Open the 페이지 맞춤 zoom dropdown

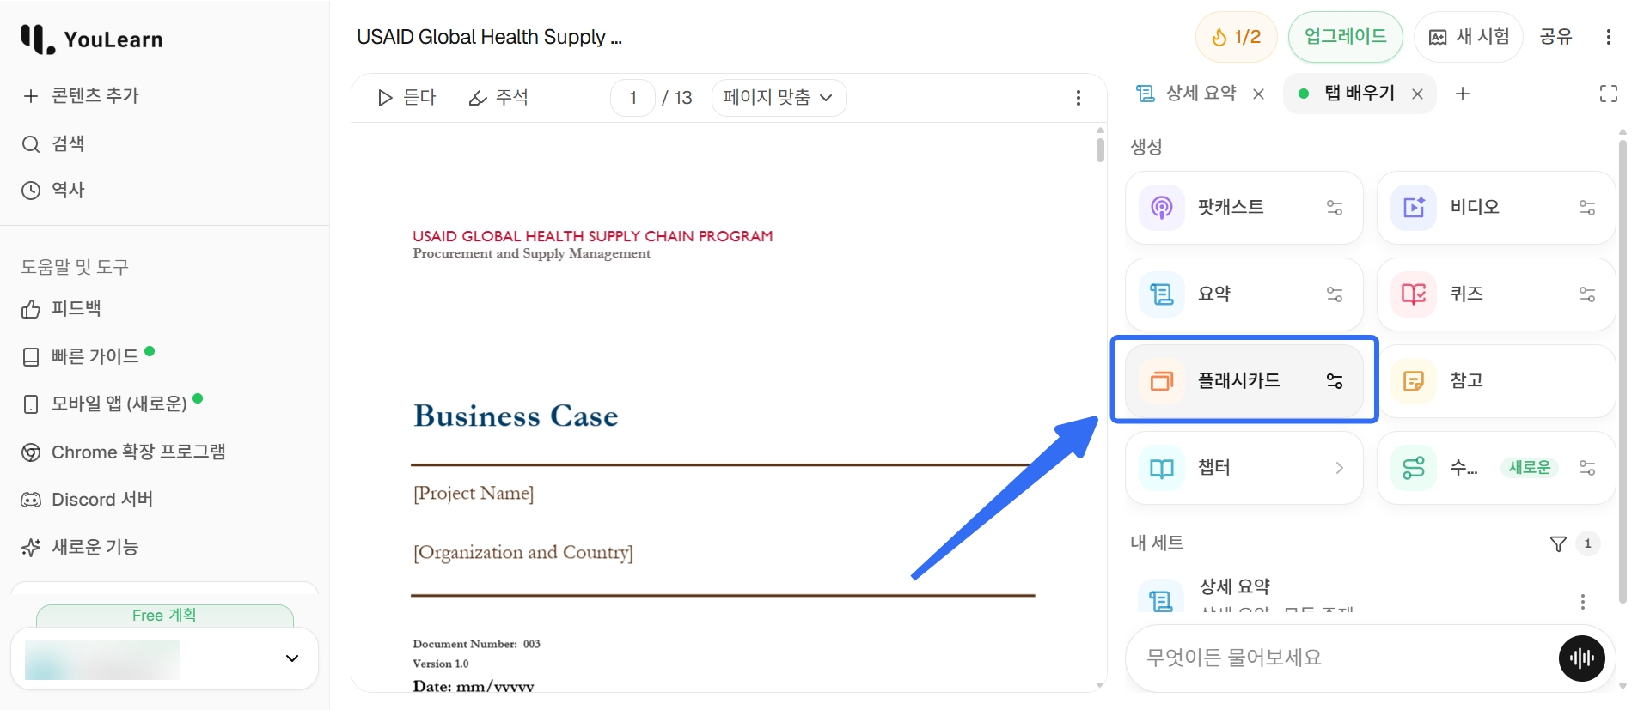(779, 98)
